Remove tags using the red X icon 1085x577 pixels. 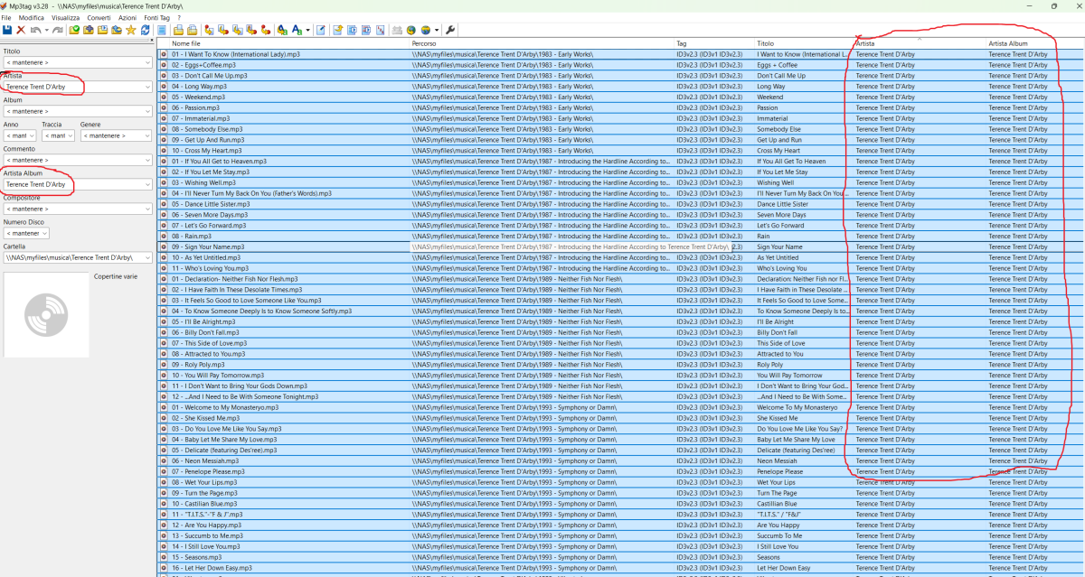[x=21, y=30]
